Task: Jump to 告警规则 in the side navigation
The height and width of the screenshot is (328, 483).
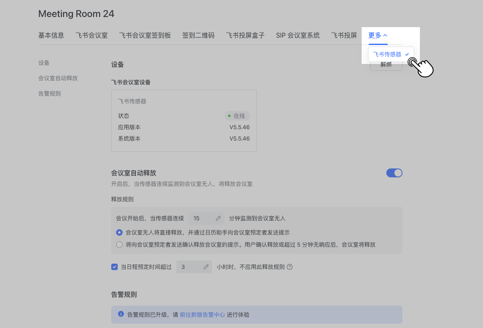Action: [x=49, y=94]
